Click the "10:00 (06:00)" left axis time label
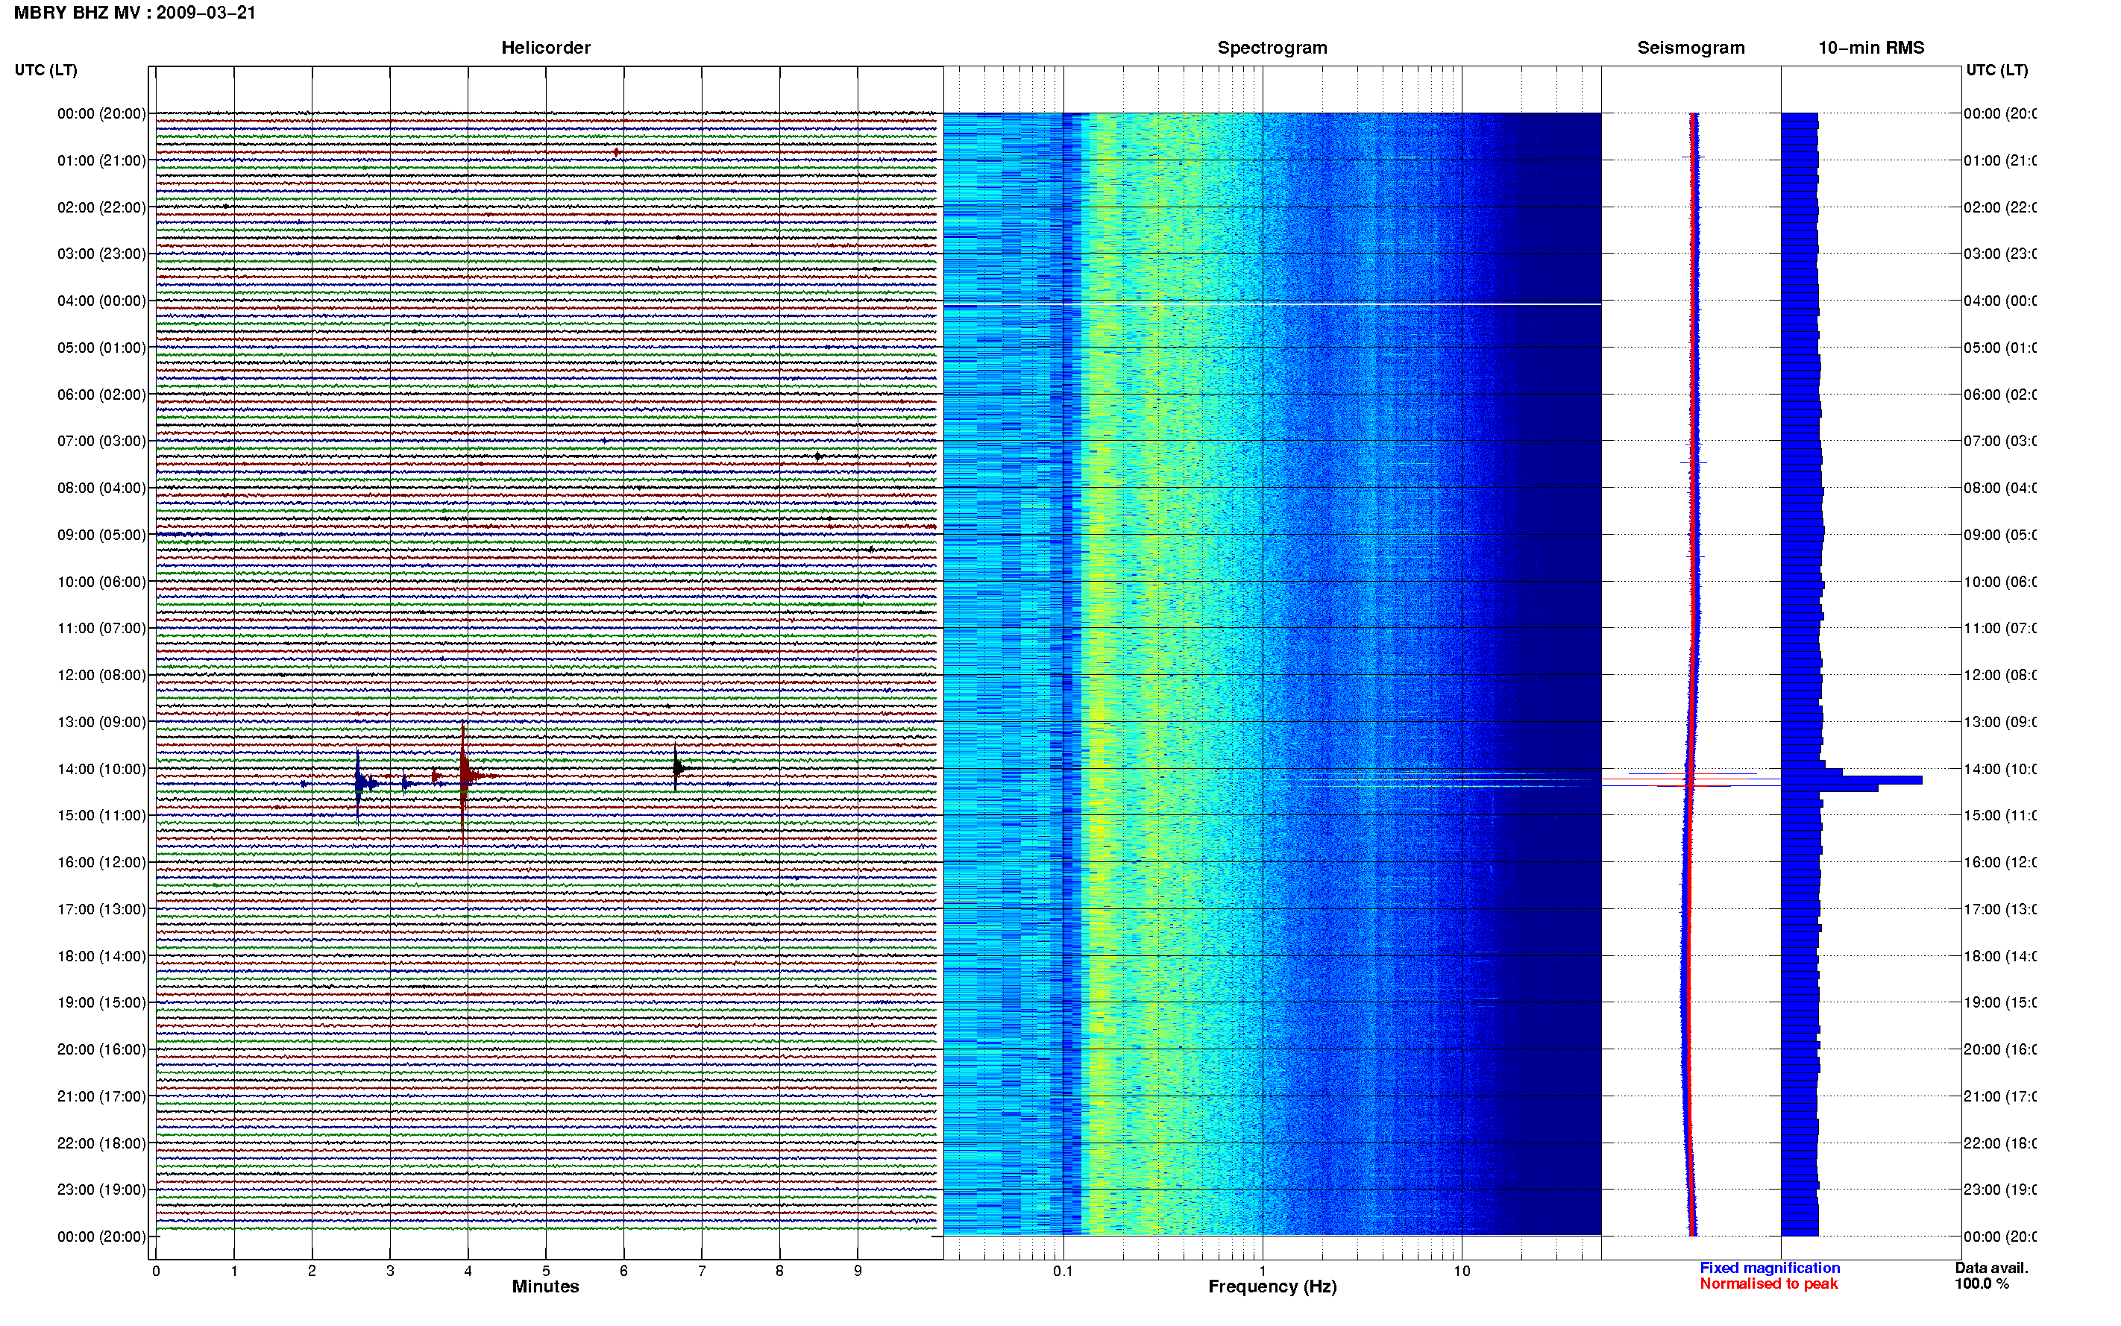The image size is (2121, 1326). (101, 582)
